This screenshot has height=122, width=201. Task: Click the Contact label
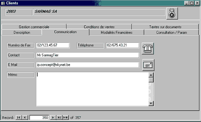click(21, 55)
